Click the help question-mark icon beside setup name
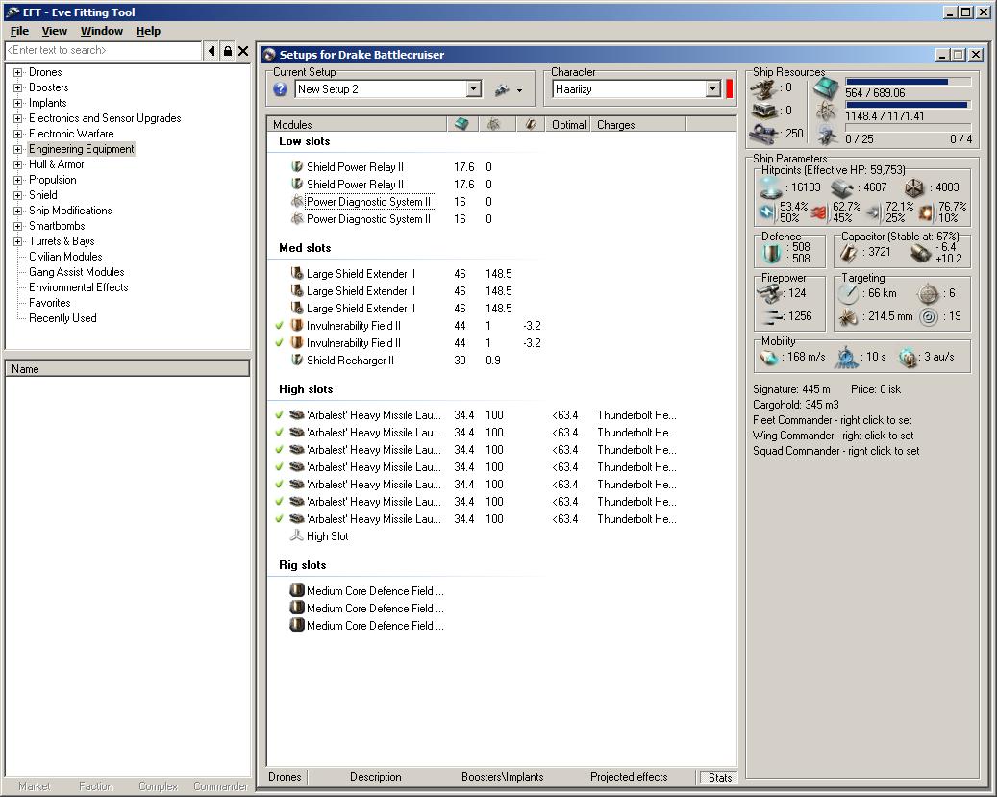This screenshot has width=997, height=797. click(x=280, y=89)
